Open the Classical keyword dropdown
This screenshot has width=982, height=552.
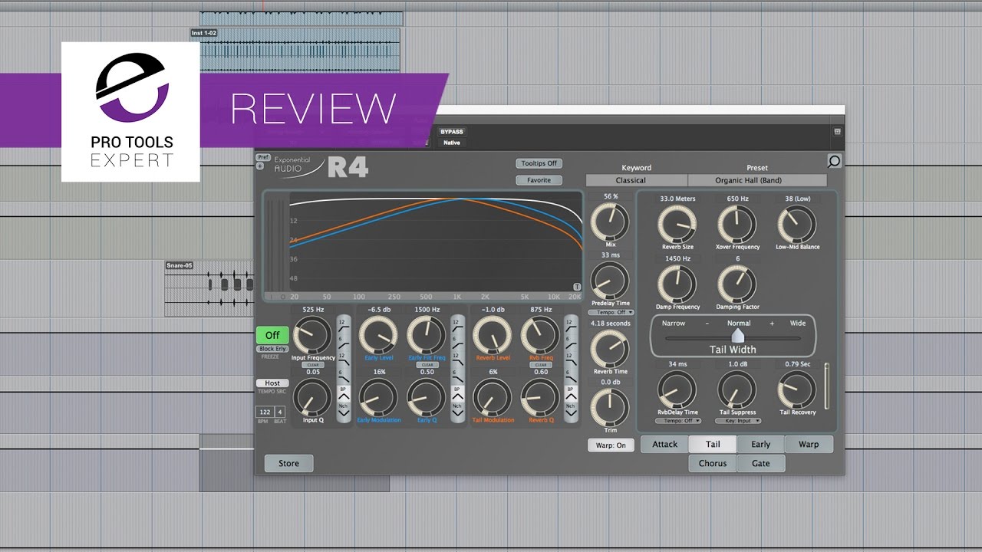636,181
